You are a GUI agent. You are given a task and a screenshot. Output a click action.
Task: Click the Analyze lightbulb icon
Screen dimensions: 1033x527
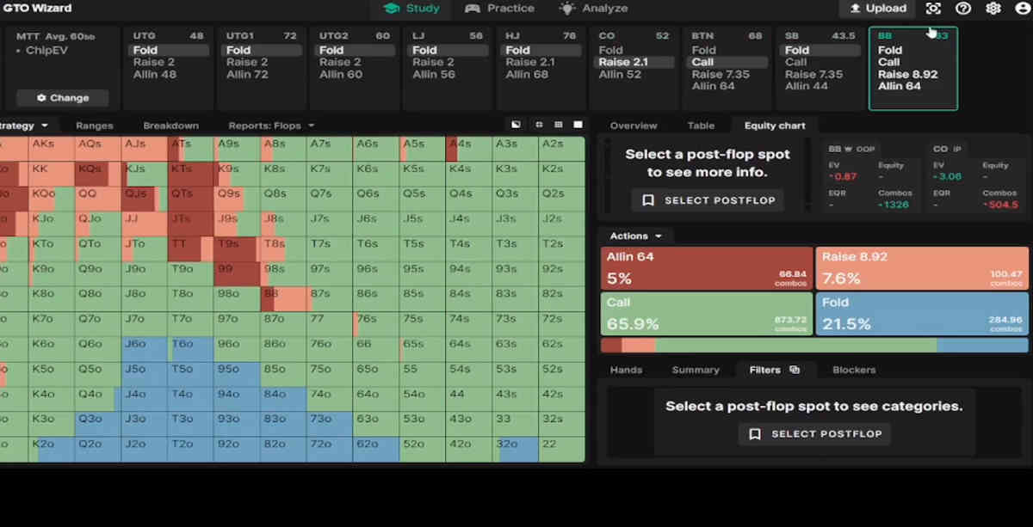click(566, 9)
